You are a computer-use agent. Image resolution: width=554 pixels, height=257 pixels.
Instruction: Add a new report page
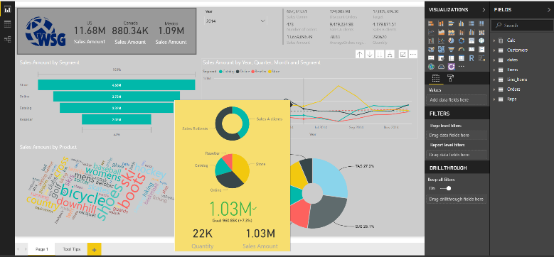[x=95, y=250]
